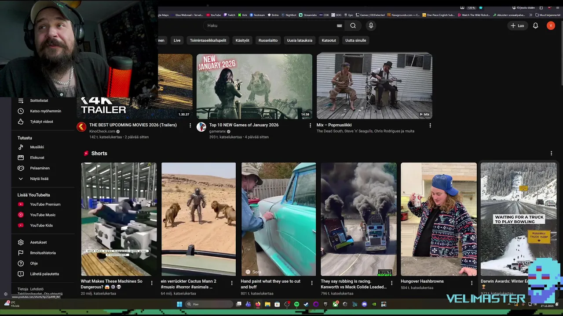Click the Luo create button

517,26
